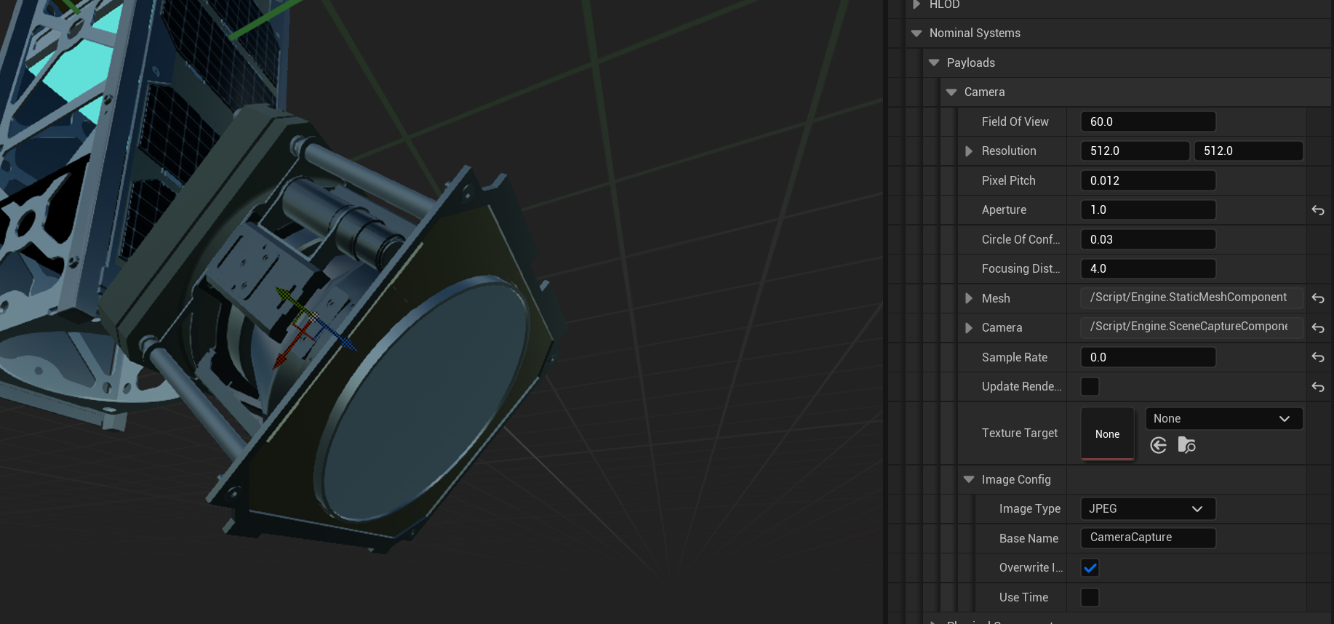The height and width of the screenshot is (624, 1334).
Task: Edit the Pixel Pitch value
Action: pyautogui.click(x=1148, y=180)
